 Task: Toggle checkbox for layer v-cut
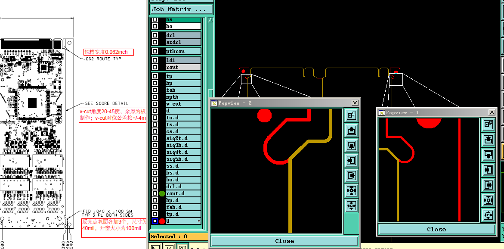[155, 104]
